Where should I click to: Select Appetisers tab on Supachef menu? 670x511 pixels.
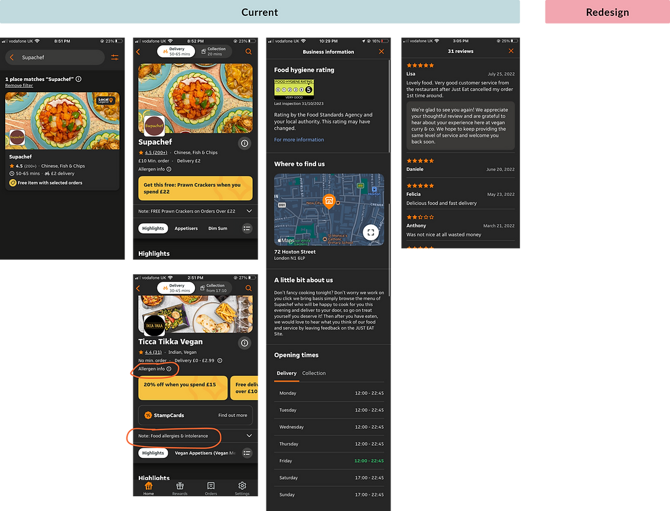186,229
